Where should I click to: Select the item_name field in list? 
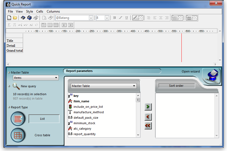coord(81,101)
